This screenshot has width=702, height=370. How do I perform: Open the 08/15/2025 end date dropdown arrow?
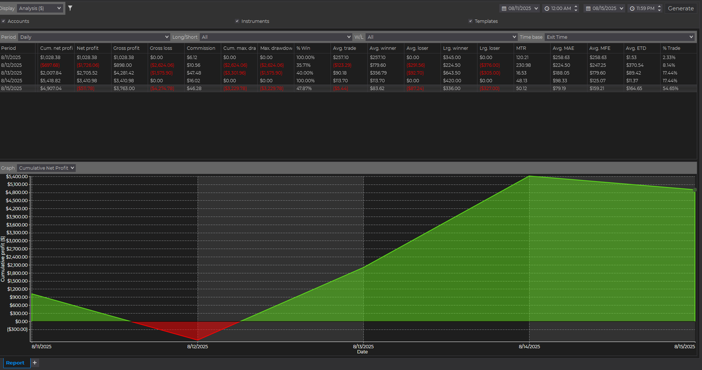[x=621, y=8]
